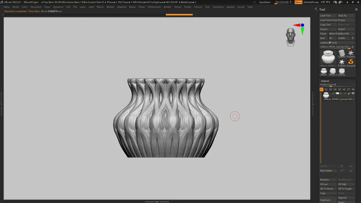
Task: Click the DefaultZScript button
Action: tap(311, 2)
